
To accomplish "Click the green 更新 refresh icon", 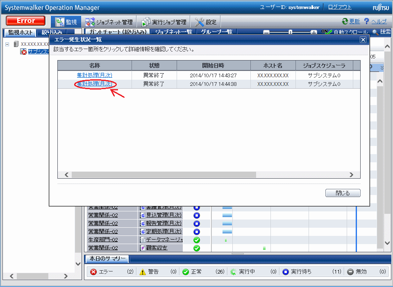I will 345,21.
